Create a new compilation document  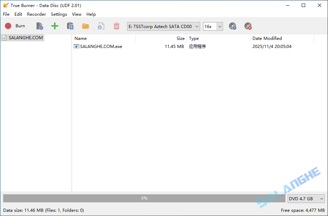tap(39, 26)
